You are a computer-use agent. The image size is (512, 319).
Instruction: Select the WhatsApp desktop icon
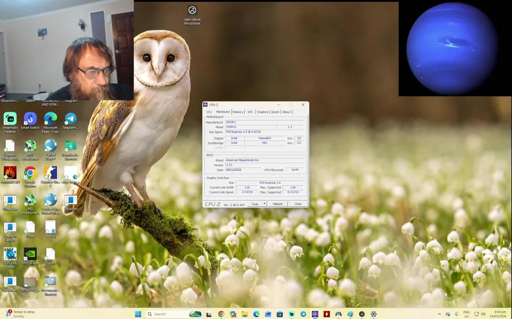pos(10,202)
